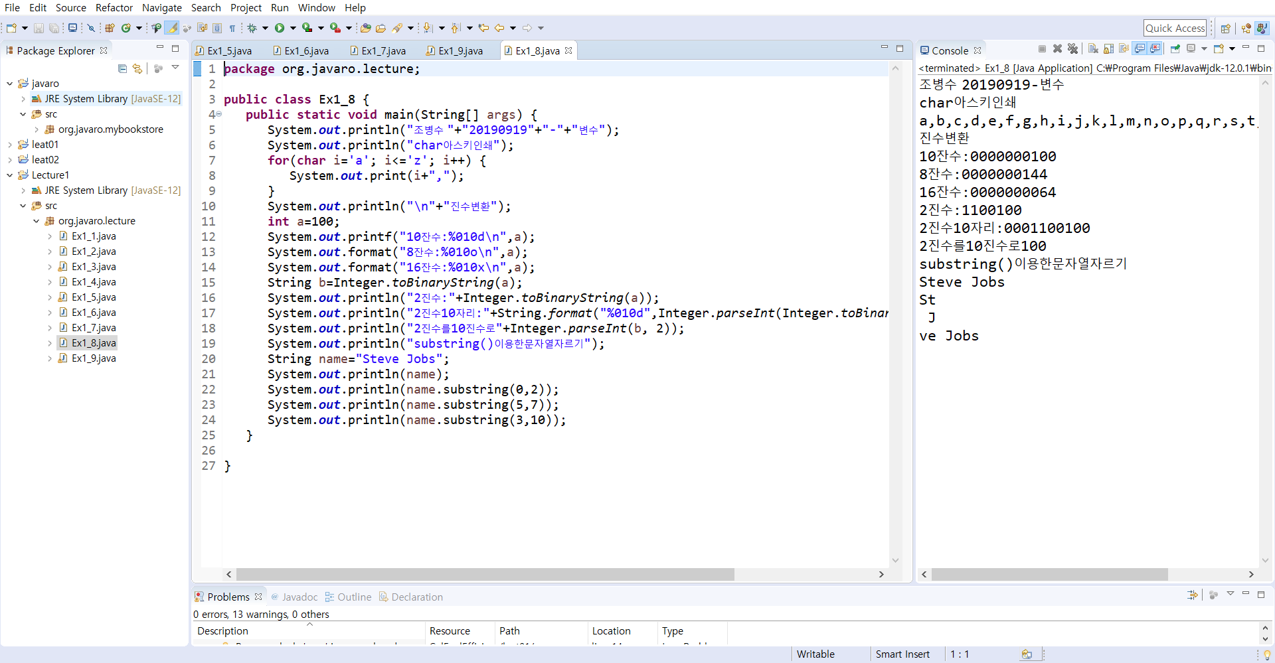Expand the leat02 project
This screenshot has height=663, width=1275.
(9, 160)
